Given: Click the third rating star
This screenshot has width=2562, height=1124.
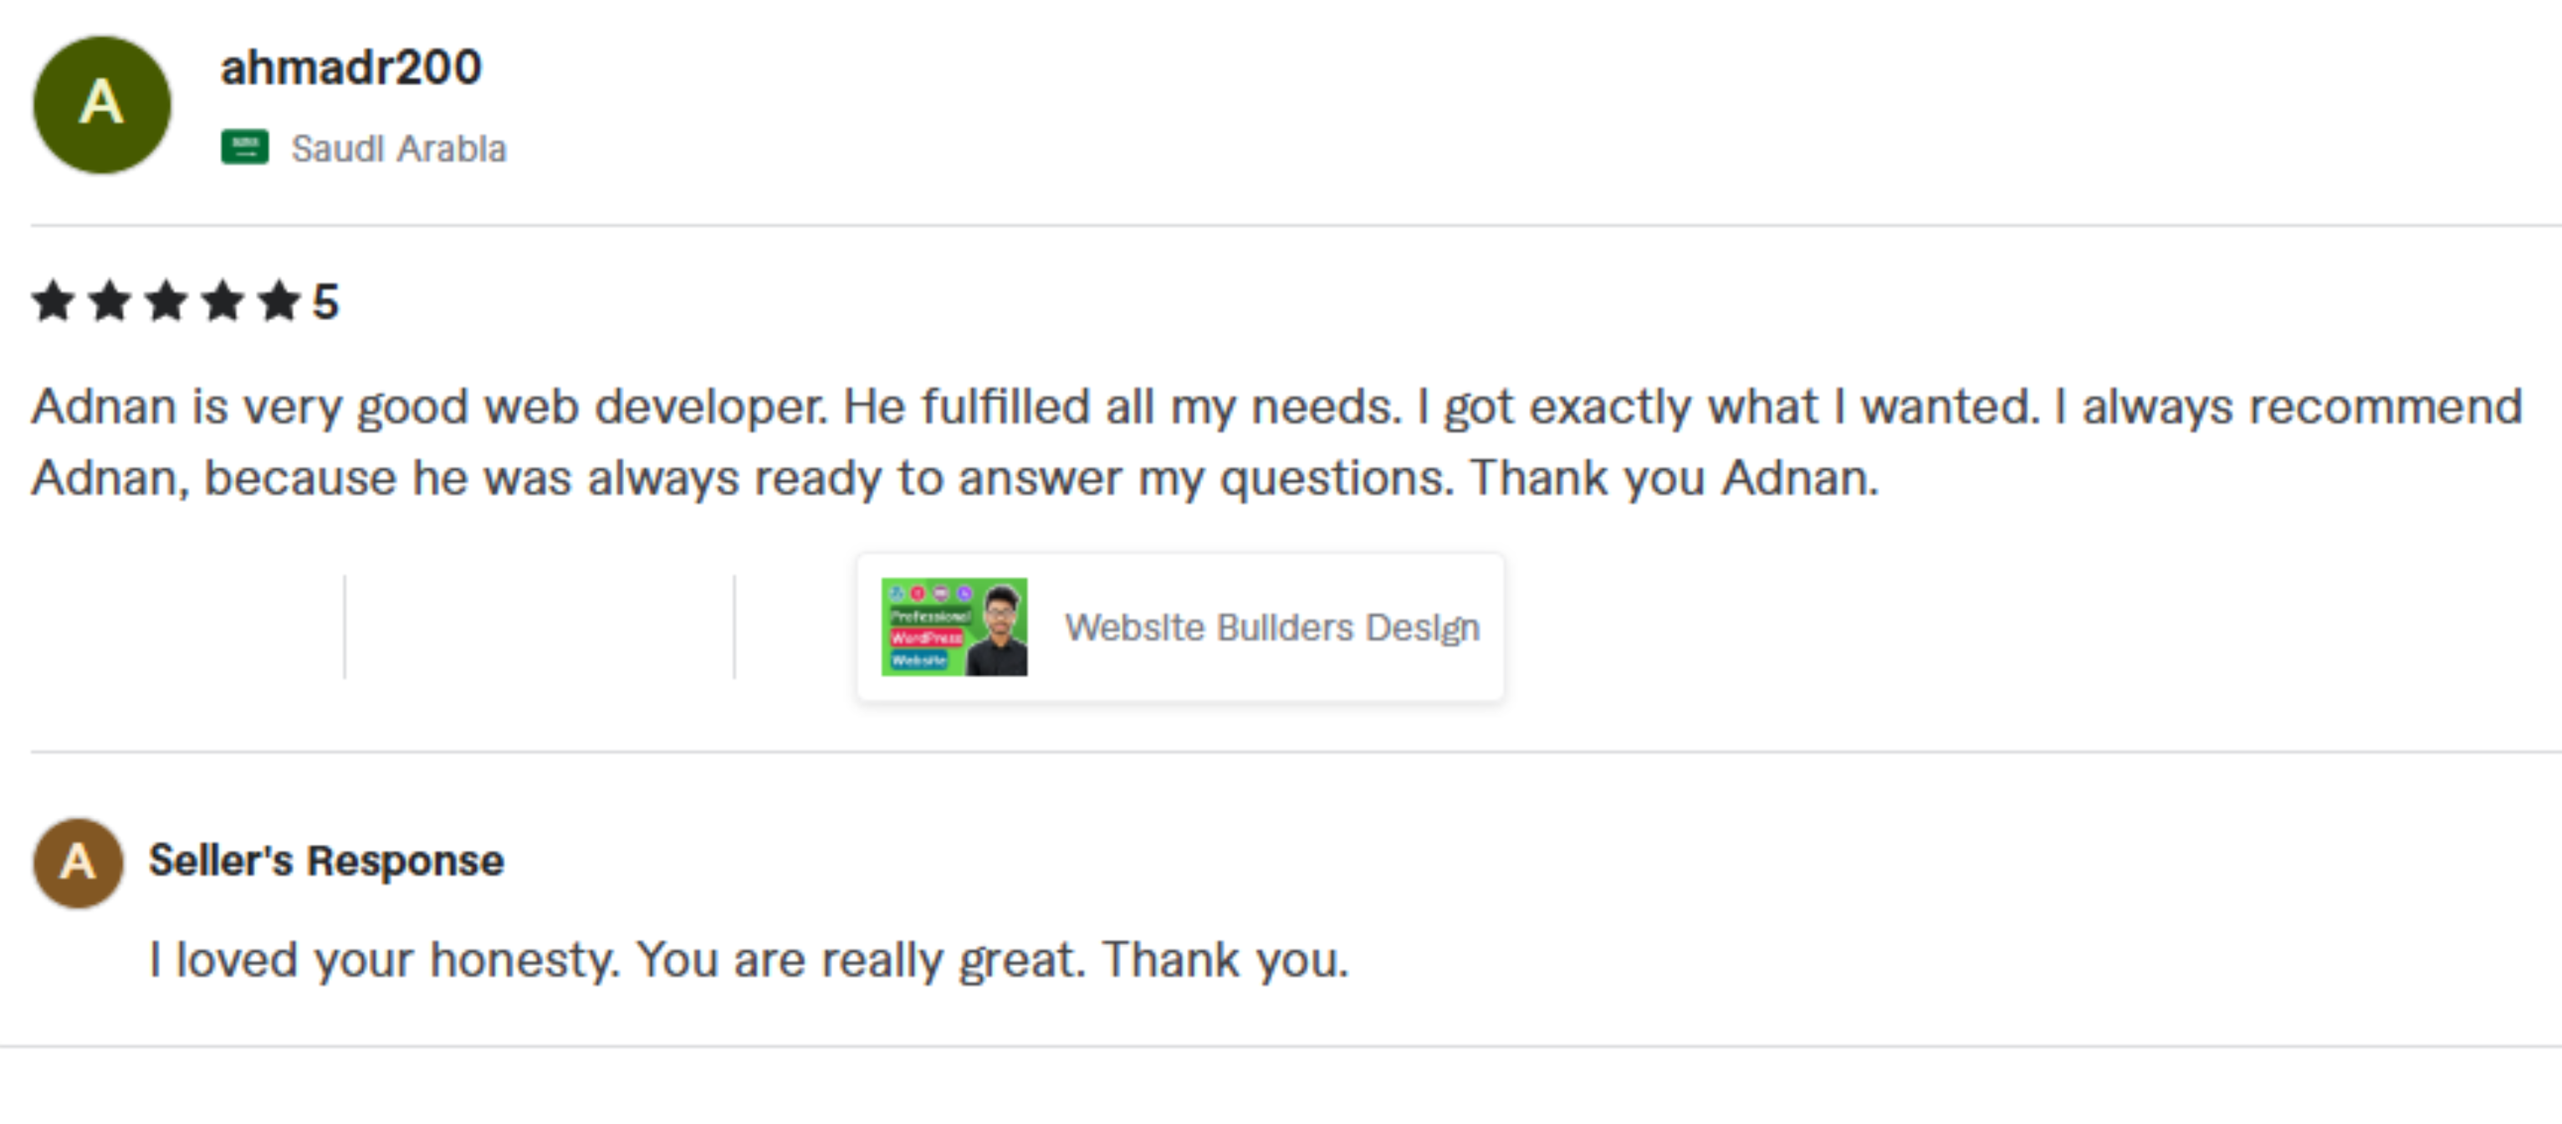Looking at the screenshot, I should (x=166, y=300).
